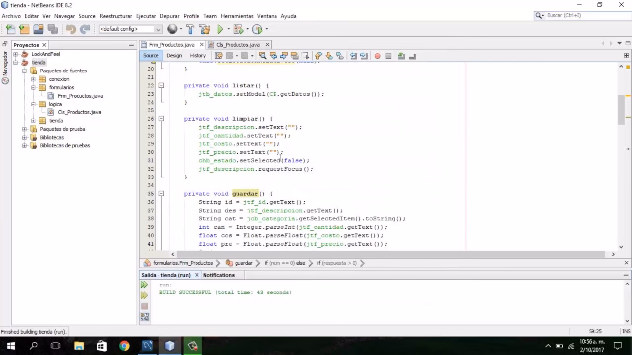Collapse the limpiar() method fold
632x355 pixels.
coord(161,119)
